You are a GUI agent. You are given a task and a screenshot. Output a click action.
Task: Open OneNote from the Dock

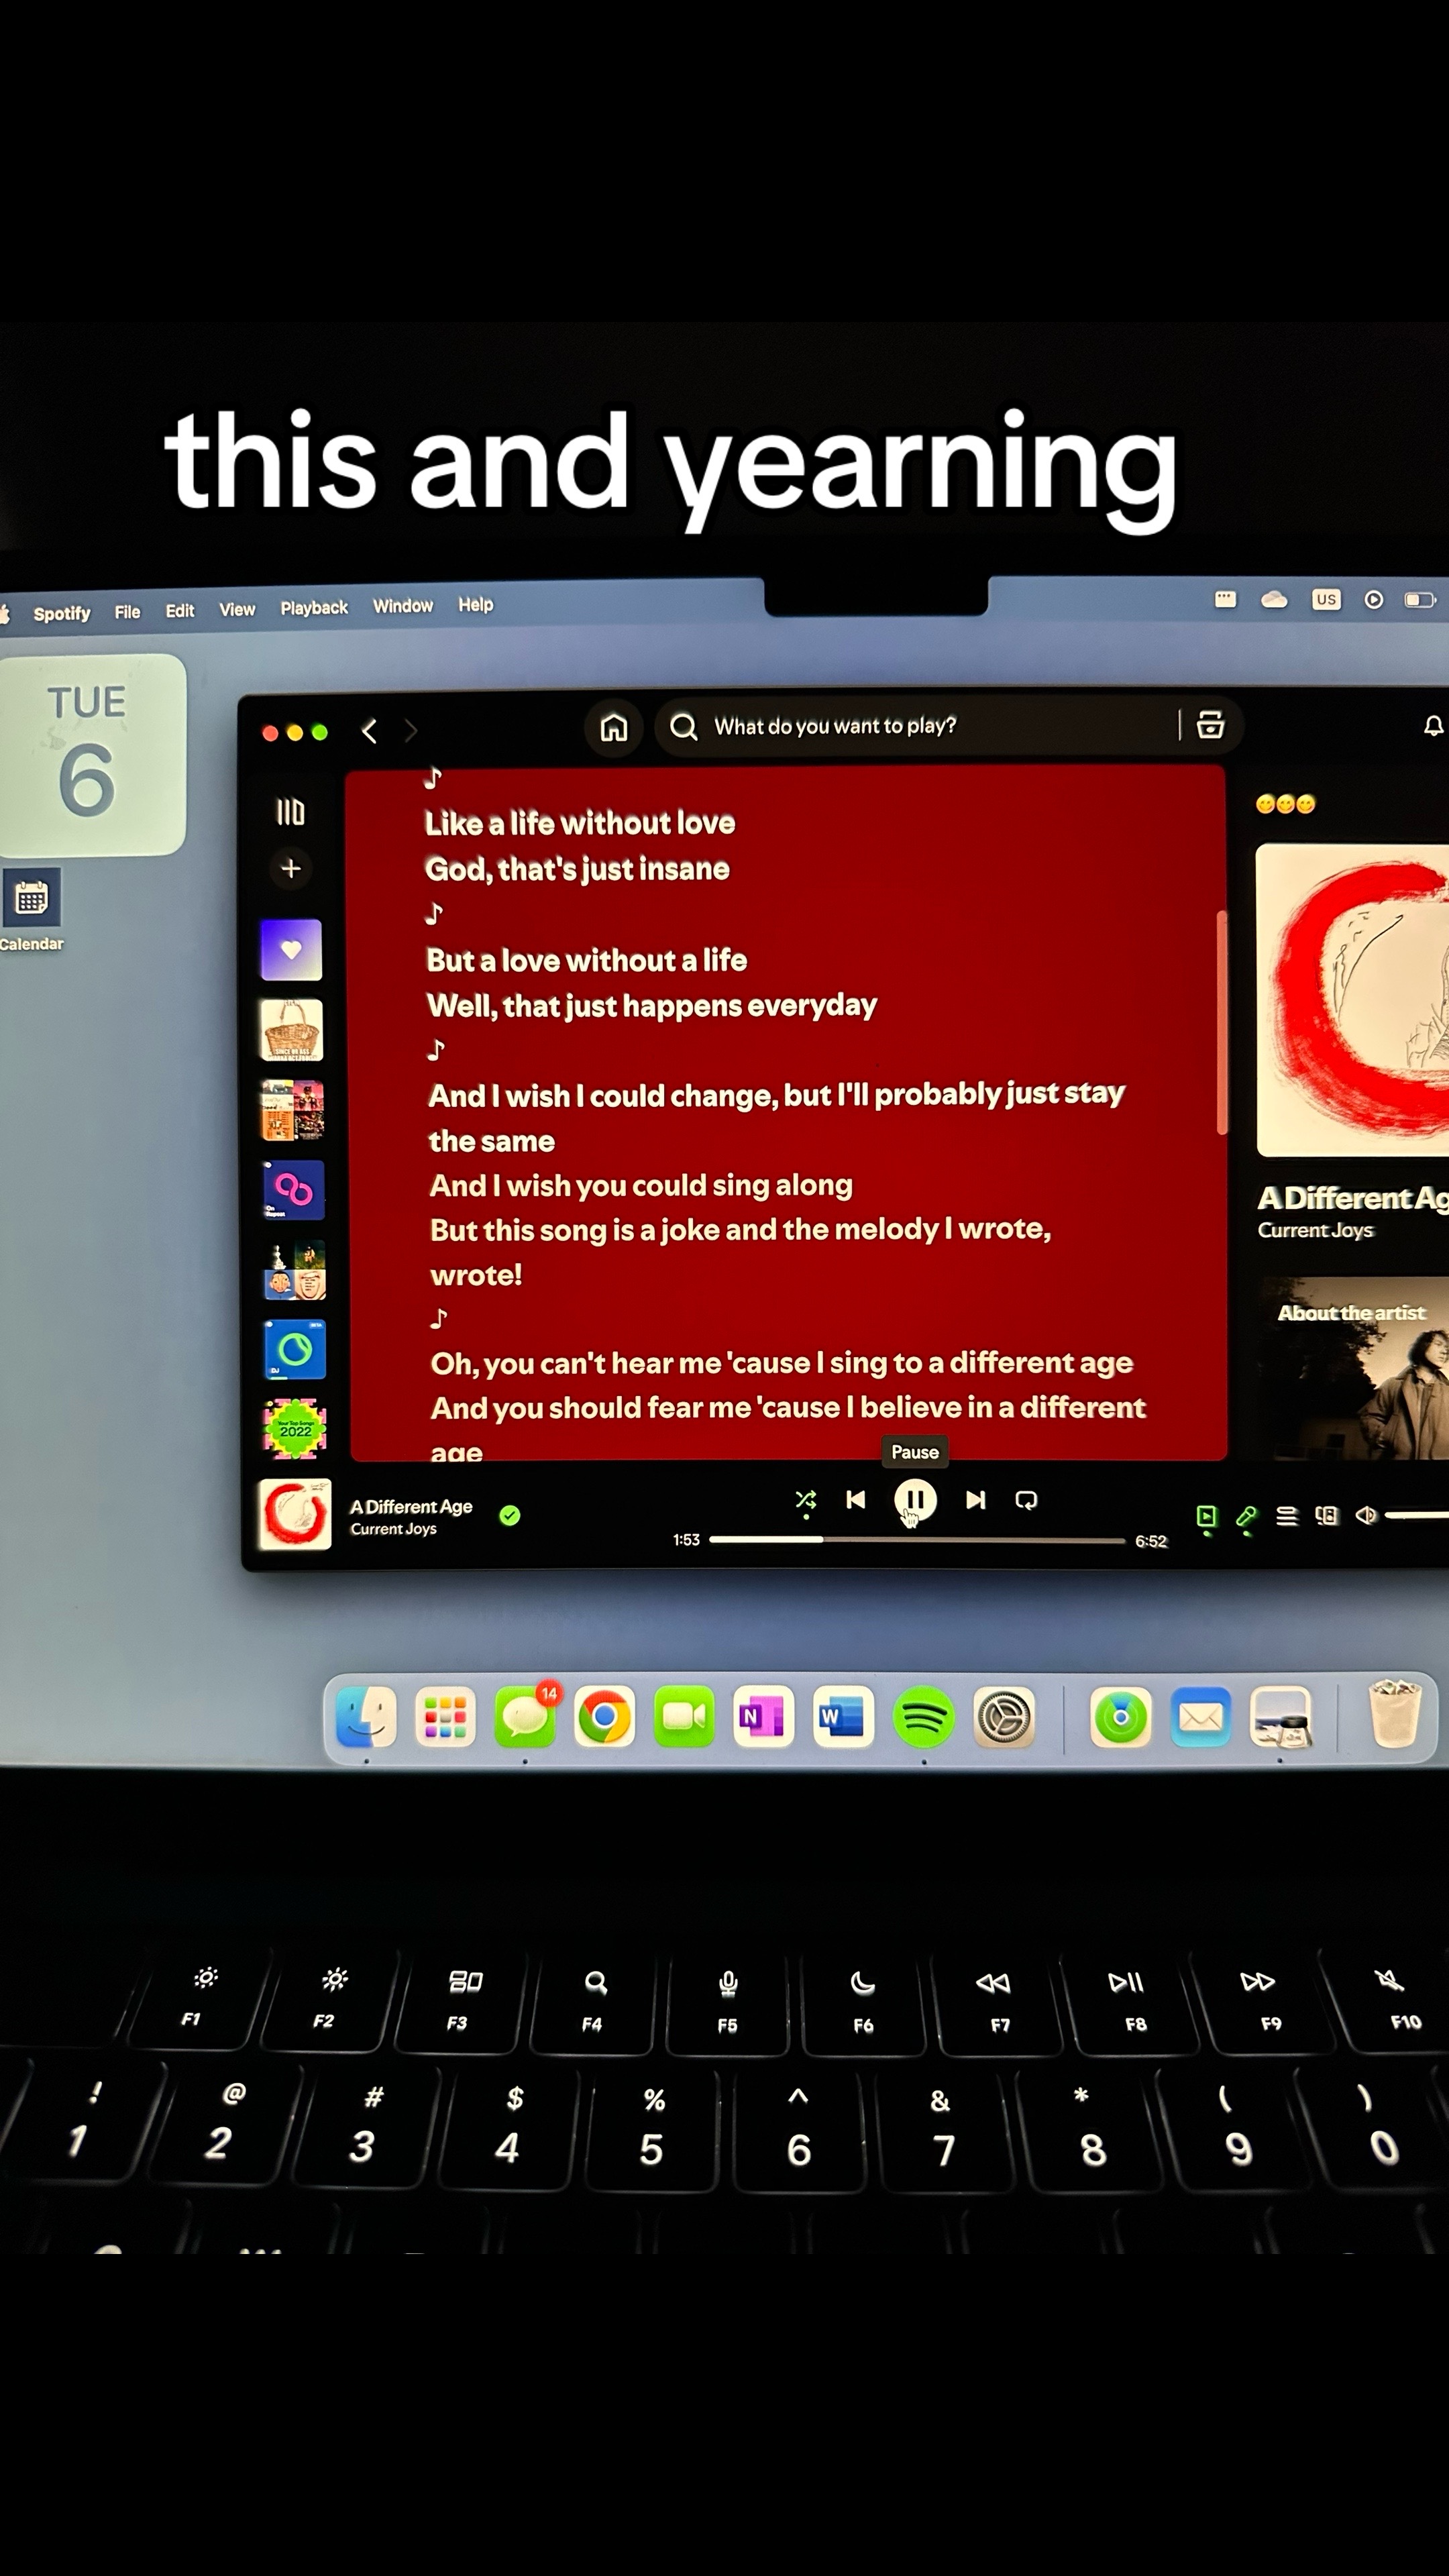[x=764, y=1717]
